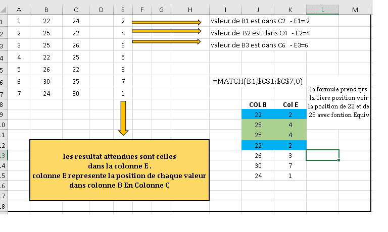Viewport: 388px width, 232px height.
Task: Select cell B6 containing 30
Action: tap(46, 82)
